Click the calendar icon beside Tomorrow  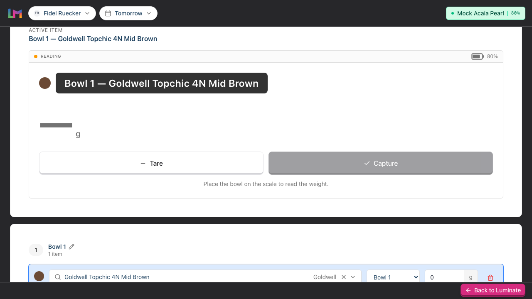coord(108,13)
